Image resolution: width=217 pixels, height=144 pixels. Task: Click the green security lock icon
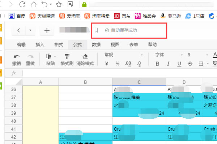(x=84, y=4)
